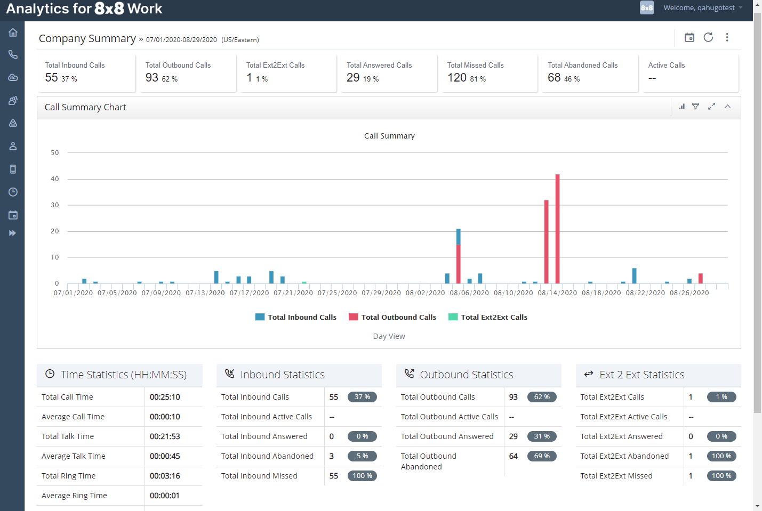
Task: Open the date range picker for Company Summary
Action: [689, 37]
